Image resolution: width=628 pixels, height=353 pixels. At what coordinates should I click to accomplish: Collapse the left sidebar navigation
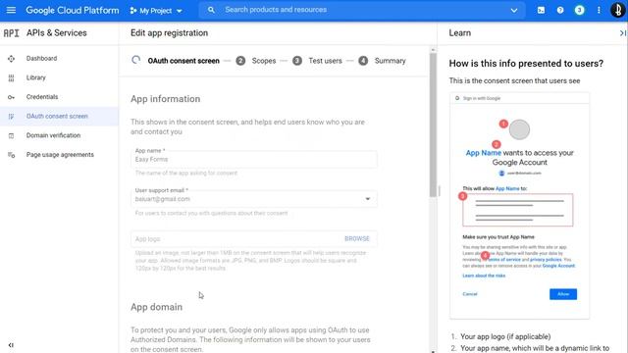pos(11,345)
